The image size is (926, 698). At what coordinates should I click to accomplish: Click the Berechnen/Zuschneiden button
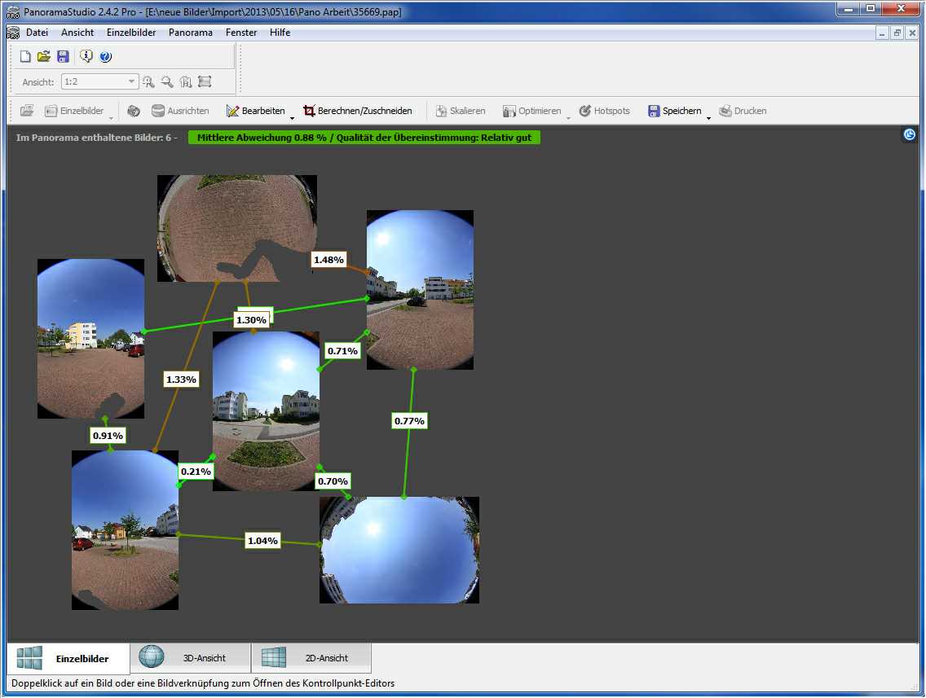pos(357,111)
